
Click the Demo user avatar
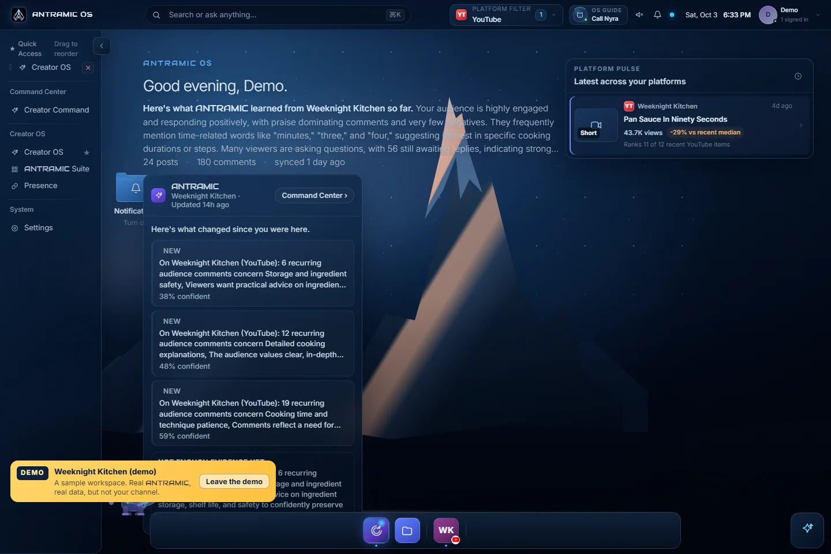pyautogui.click(x=768, y=15)
